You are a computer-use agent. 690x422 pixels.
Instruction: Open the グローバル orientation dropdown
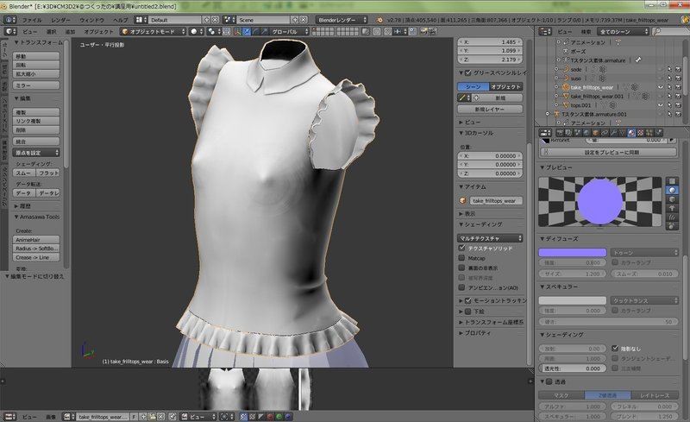click(x=289, y=32)
